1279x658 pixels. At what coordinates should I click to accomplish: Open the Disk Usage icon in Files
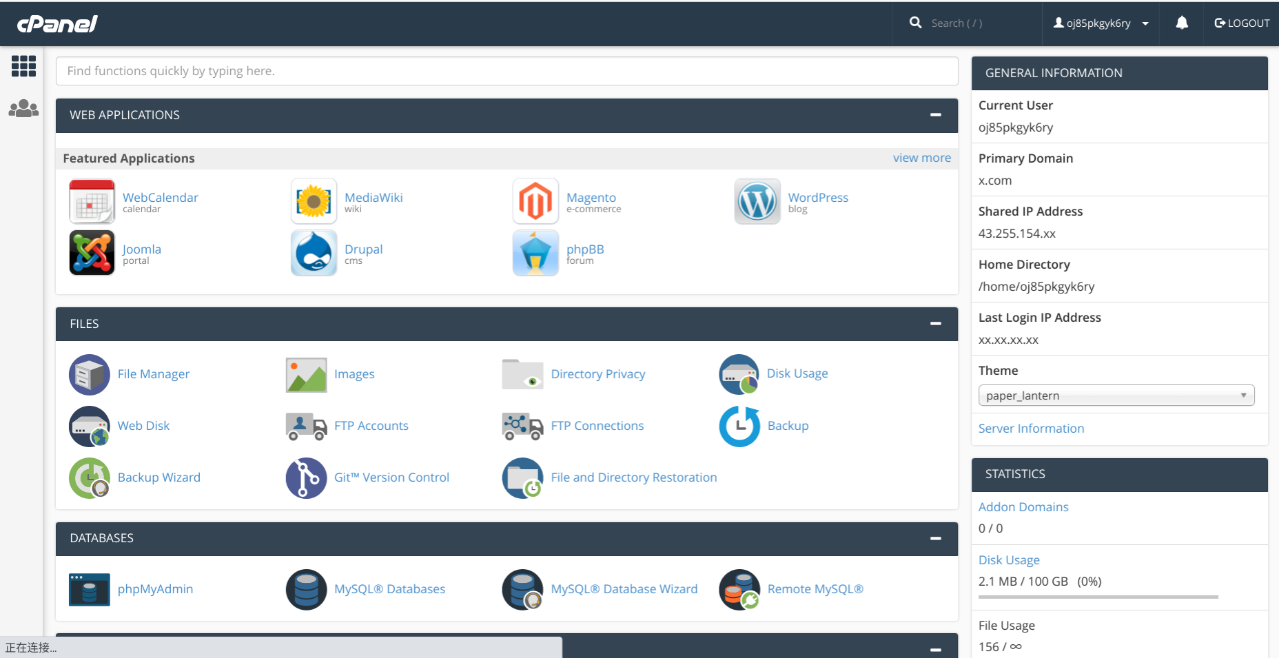739,375
